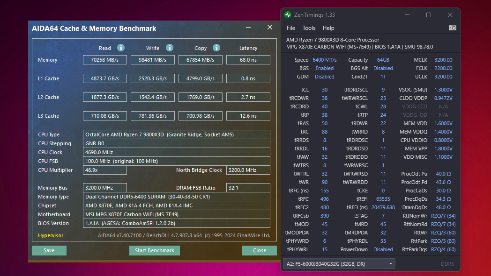This screenshot has height=276, width=491.
Task: Open the Help menu in ZenTimings
Action: (x=328, y=28)
